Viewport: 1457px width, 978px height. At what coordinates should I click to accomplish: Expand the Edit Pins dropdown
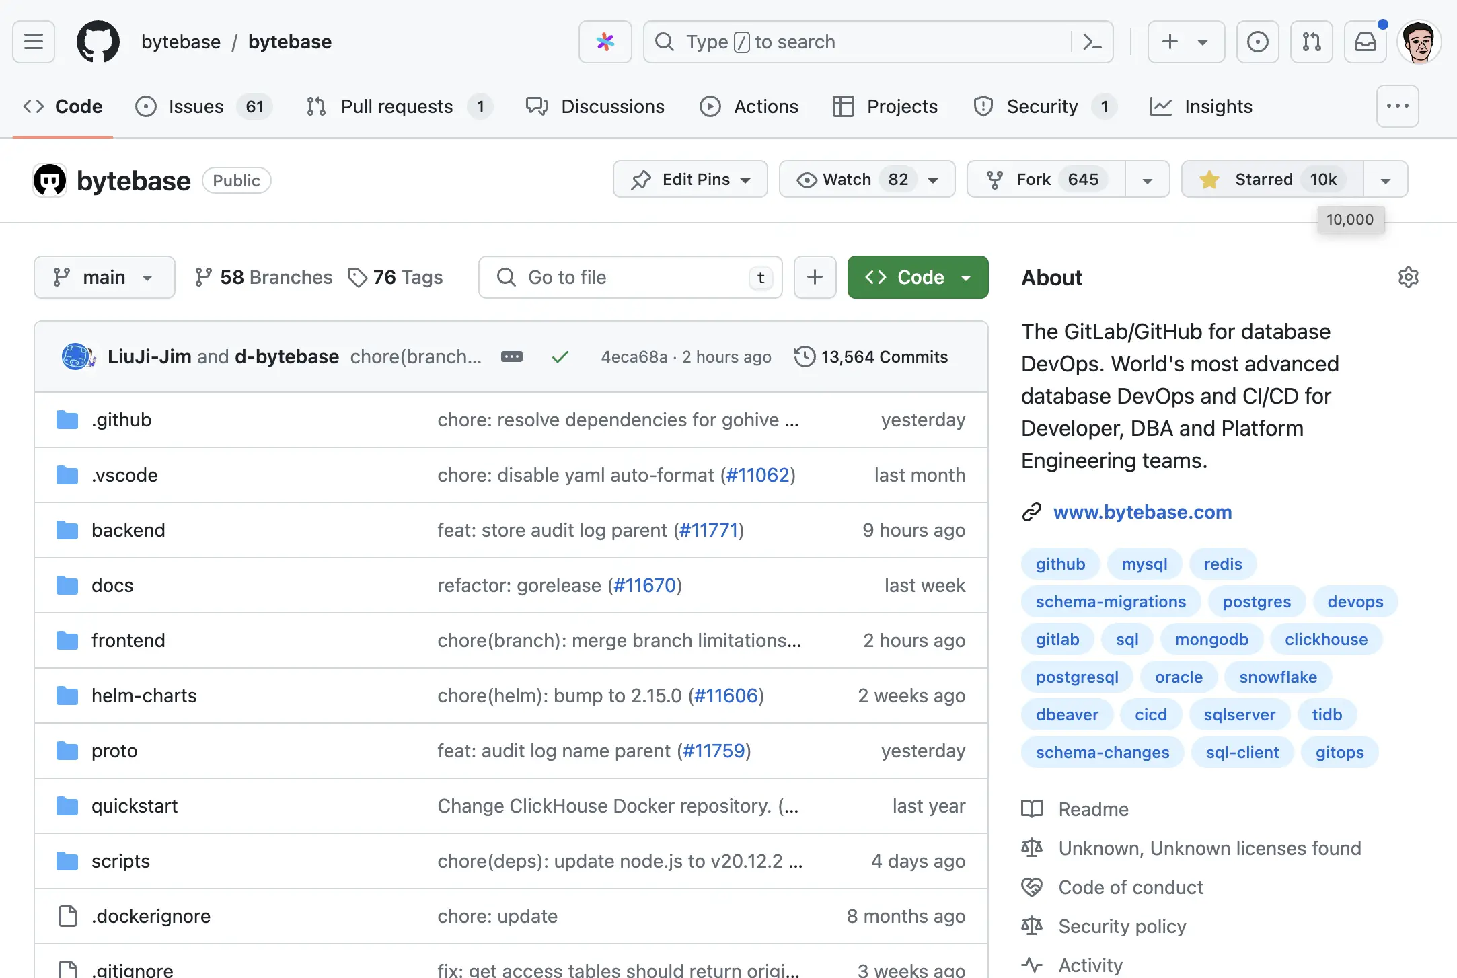[x=690, y=180]
